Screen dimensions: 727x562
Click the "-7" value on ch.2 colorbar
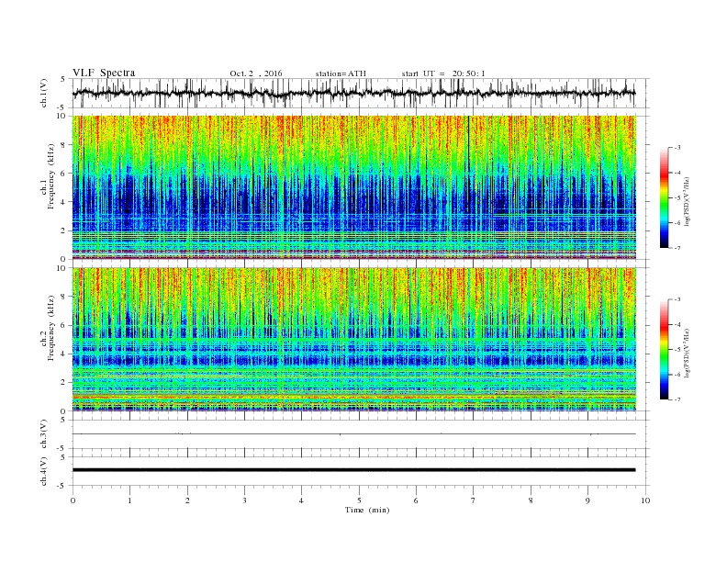click(677, 399)
